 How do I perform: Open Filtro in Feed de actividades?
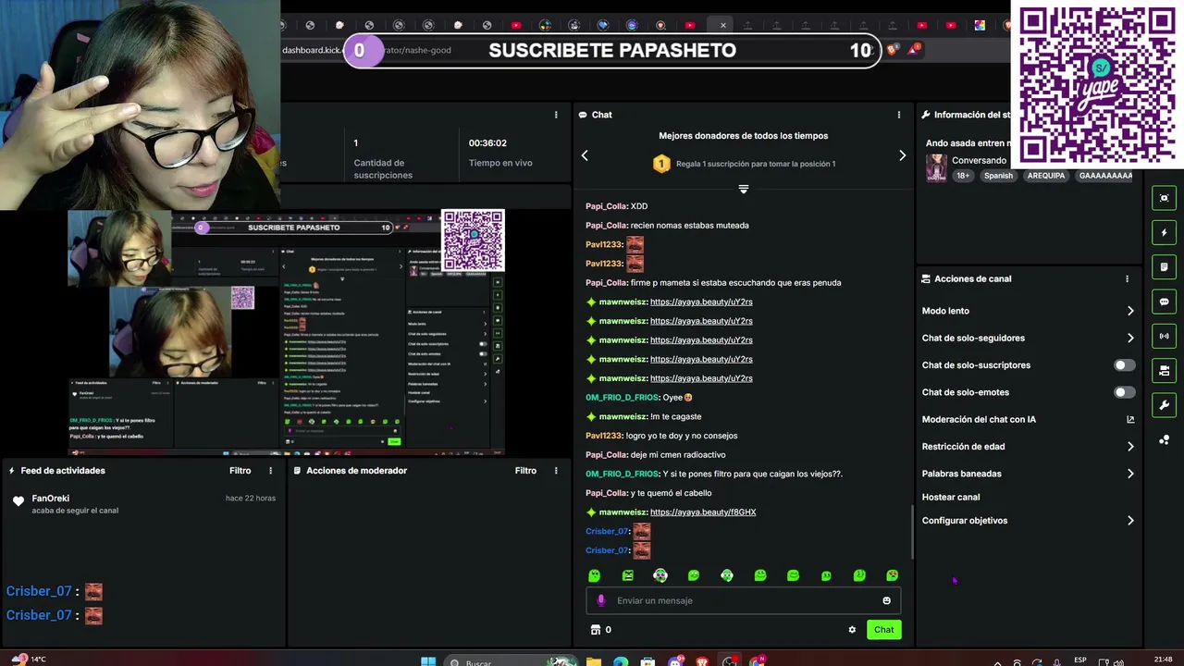(240, 471)
